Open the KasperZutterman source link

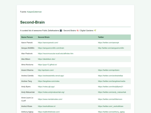click(x=34, y=12)
